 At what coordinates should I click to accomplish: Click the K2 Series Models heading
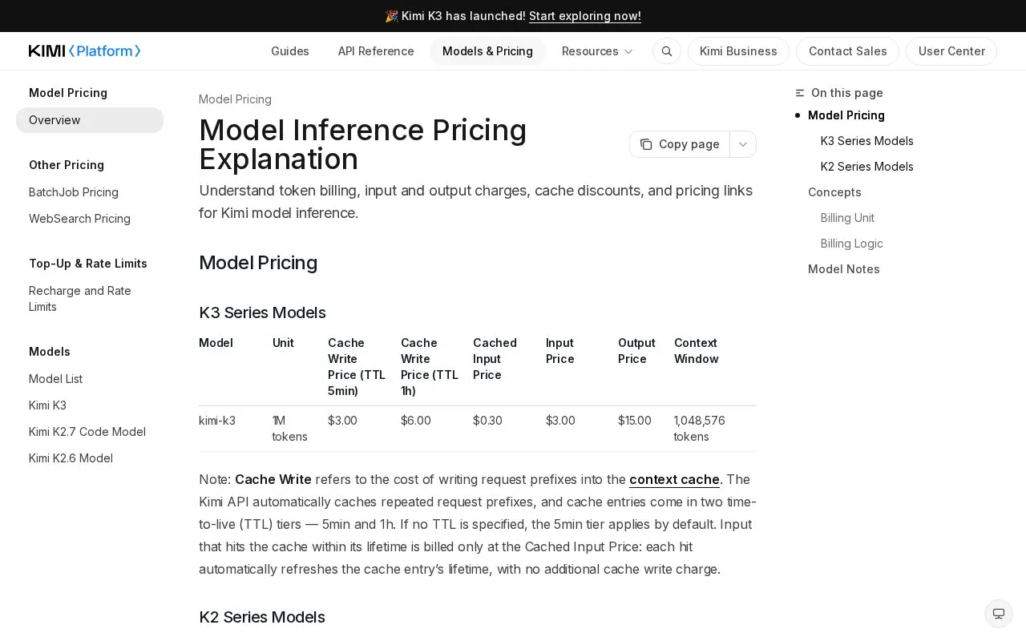[262, 617]
